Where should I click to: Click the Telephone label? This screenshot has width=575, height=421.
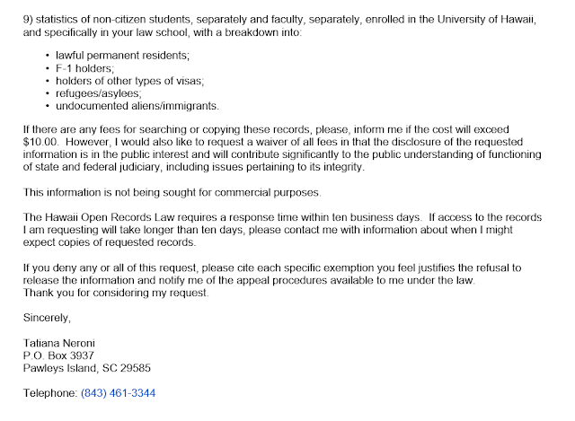tap(50, 393)
